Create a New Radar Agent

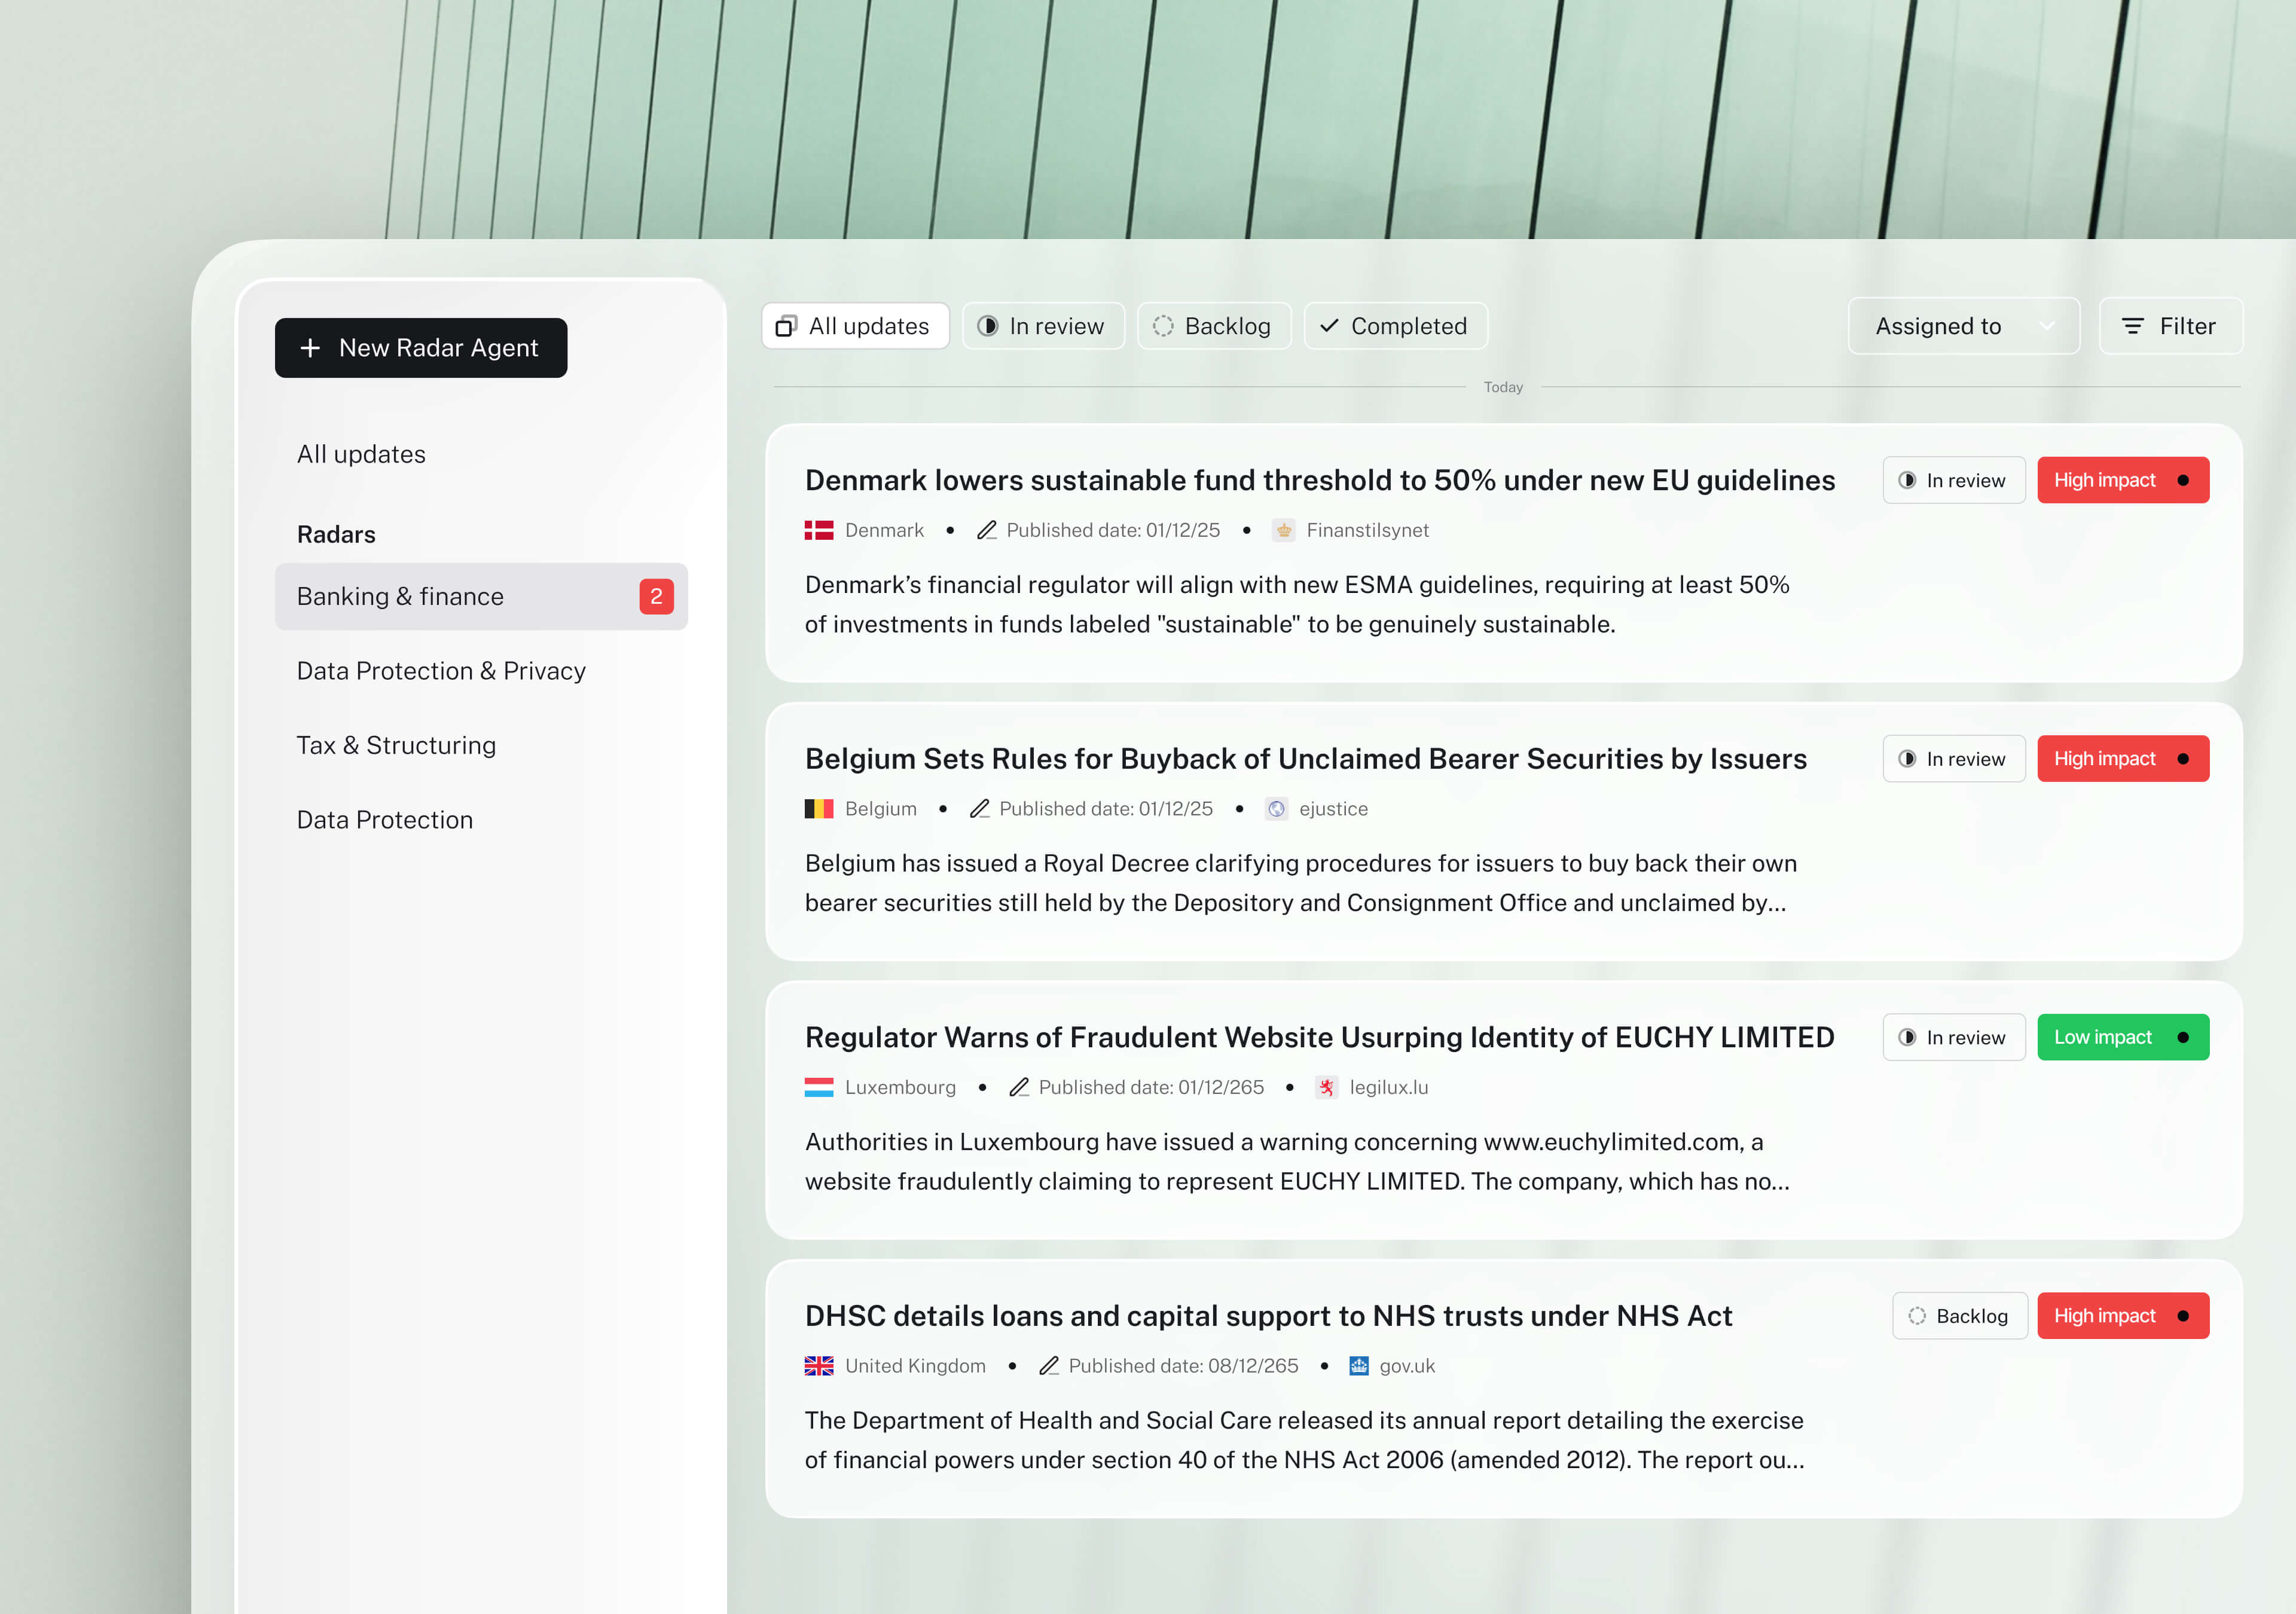pyautogui.click(x=421, y=348)
